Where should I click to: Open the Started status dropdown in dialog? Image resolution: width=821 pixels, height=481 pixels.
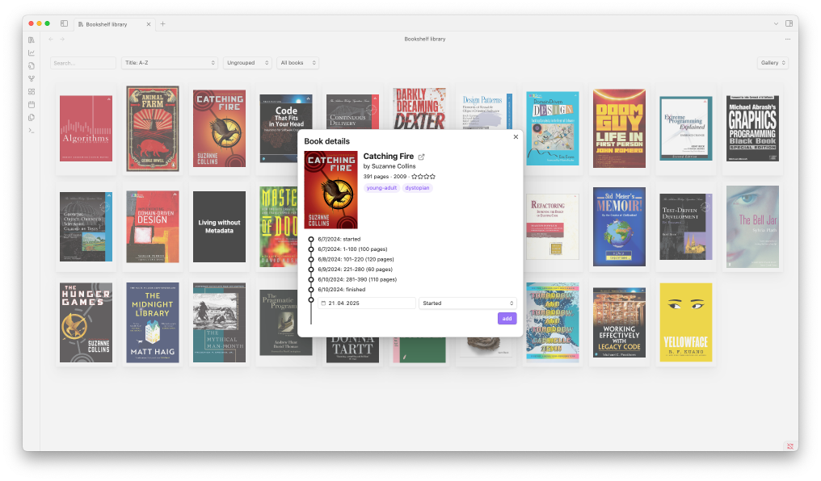tap(468, 303)
